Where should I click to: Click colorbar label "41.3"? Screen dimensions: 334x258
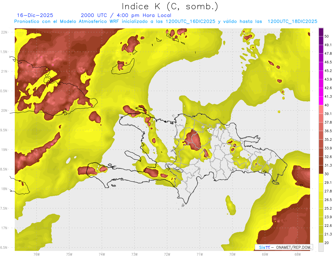pos(328,97)
